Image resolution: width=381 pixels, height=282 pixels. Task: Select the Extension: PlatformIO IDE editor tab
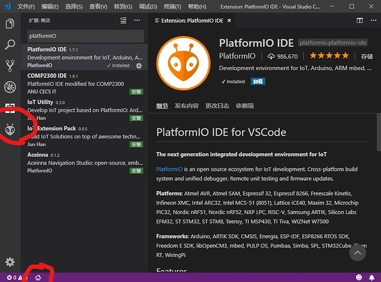pos(191,21)
